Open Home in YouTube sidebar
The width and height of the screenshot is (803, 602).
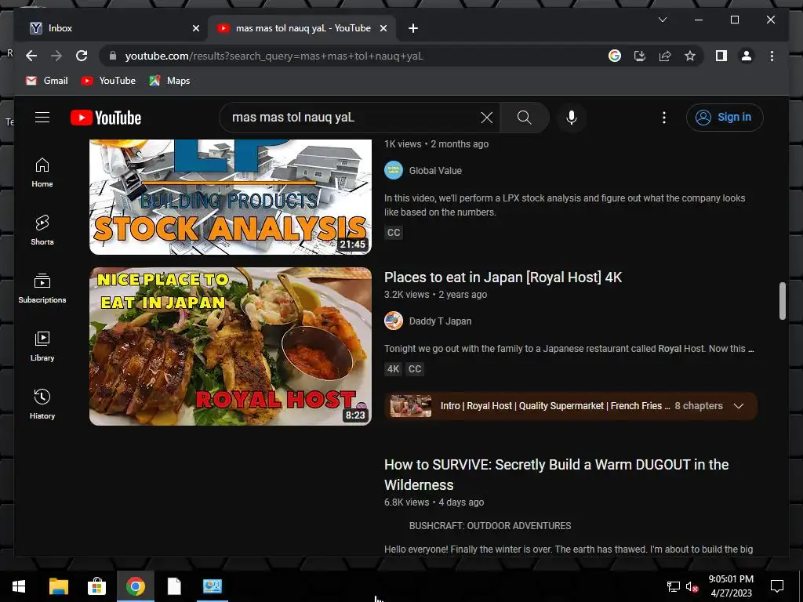[x=42, y=172]
